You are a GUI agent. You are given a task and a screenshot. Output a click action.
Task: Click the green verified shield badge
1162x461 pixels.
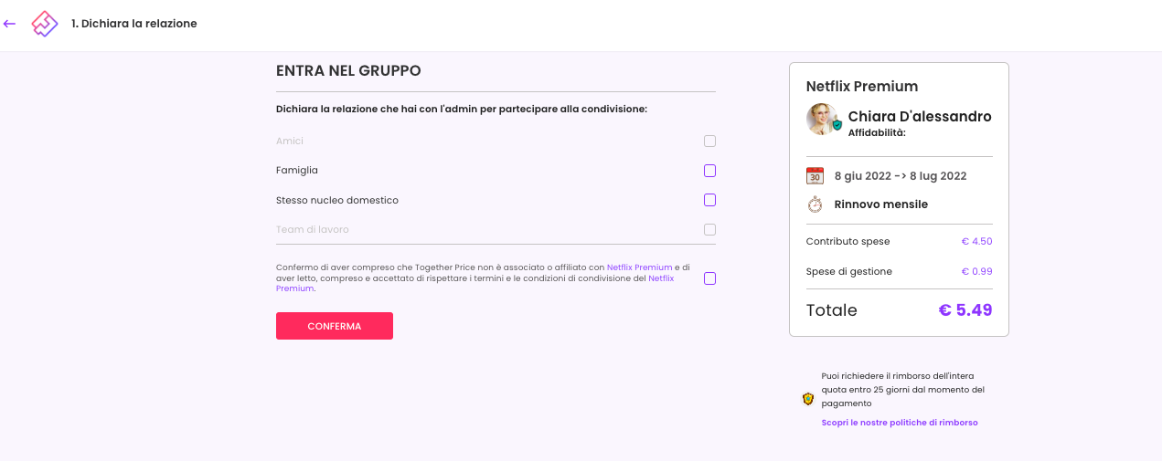tap(837, 125)
